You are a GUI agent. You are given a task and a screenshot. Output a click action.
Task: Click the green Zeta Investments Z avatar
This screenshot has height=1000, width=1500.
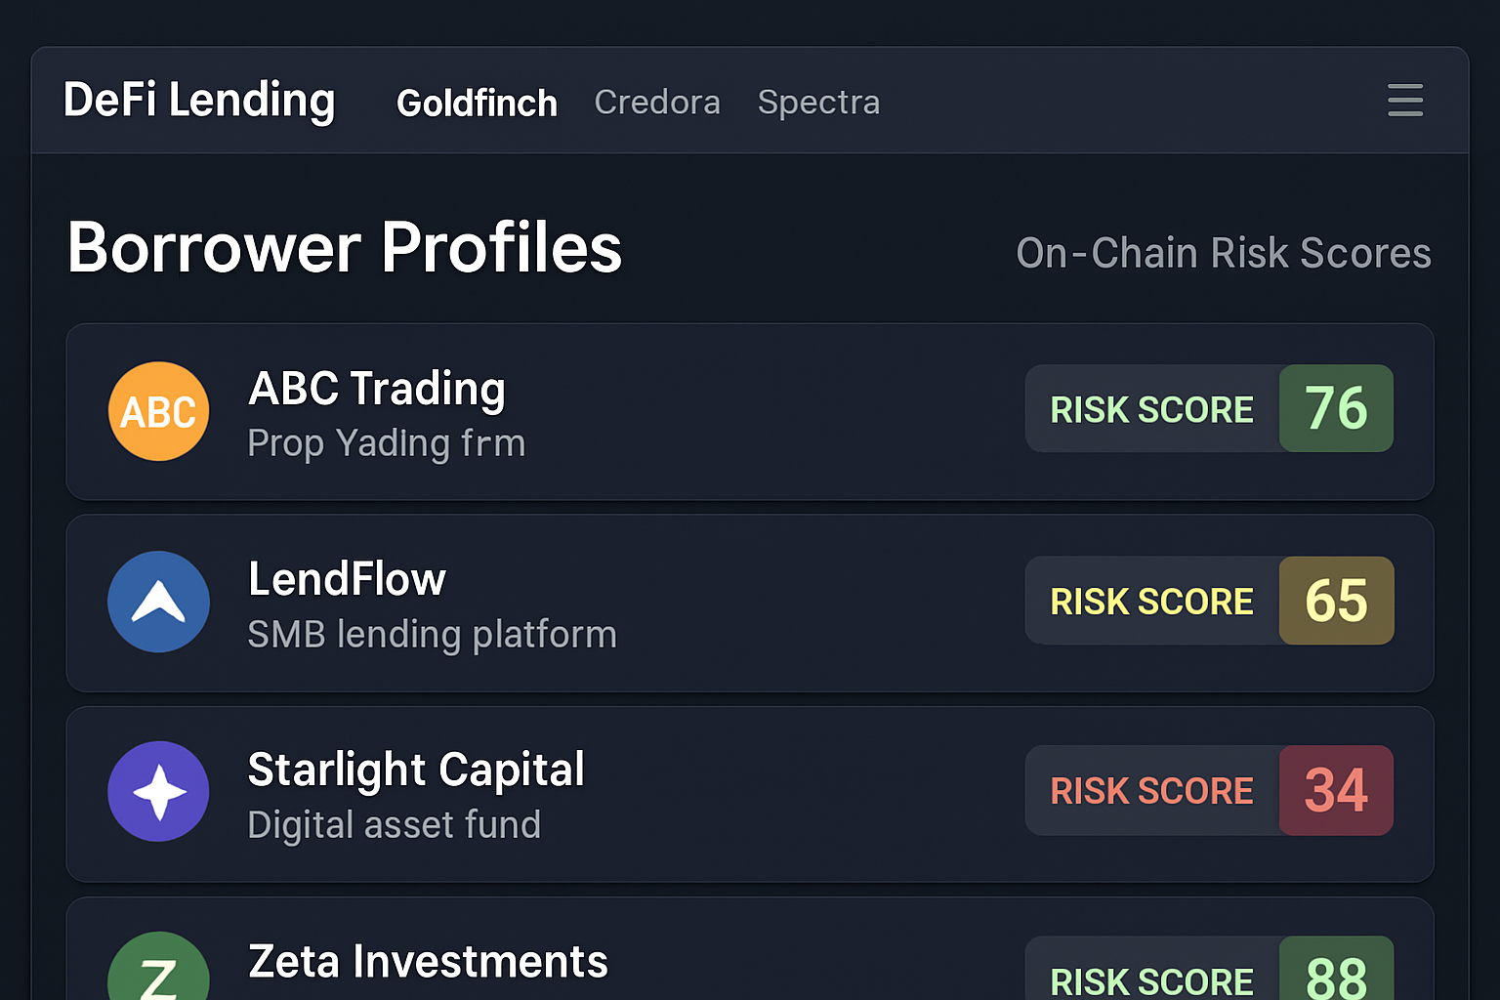click(158, 972)
